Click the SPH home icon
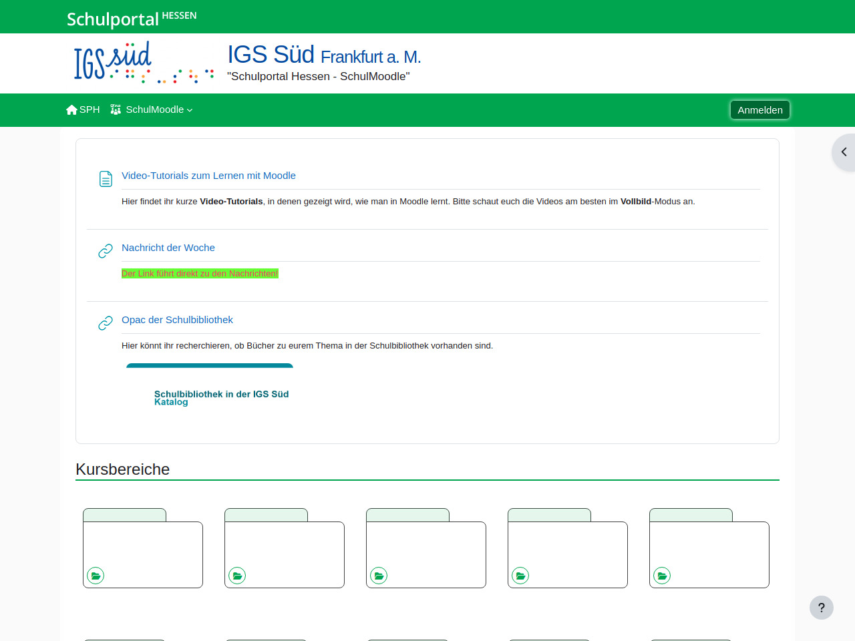The width and height of the screenshot is (855, 641). [72, 110]
